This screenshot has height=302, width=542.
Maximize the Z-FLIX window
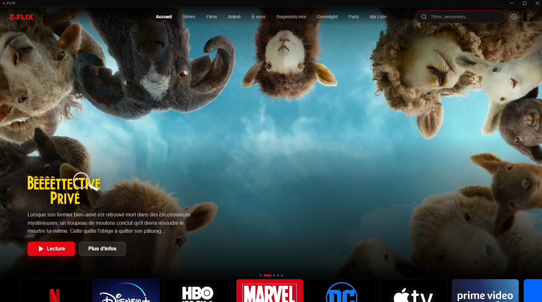525,3
